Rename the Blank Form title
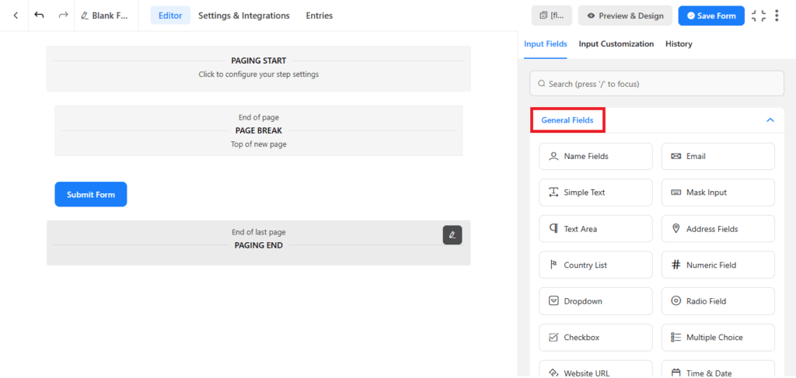 105,16
